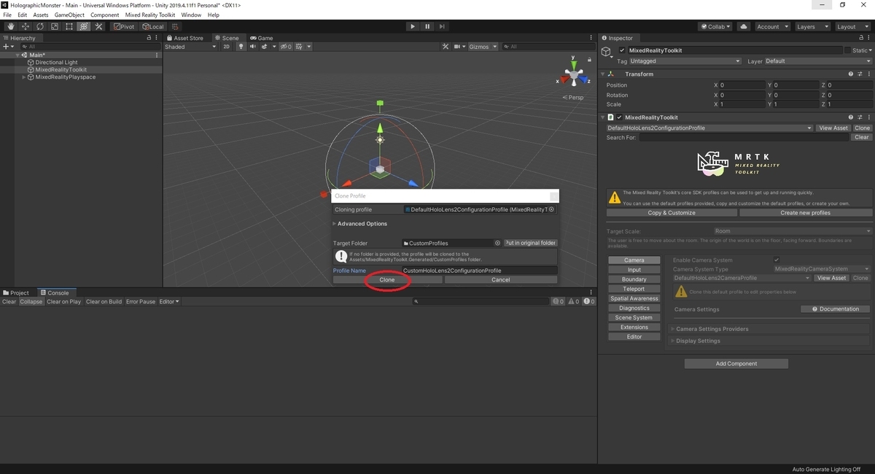Toggle hidden objects visibility count icon
This screenshot has height=474, width=875.
pyautogui.click(x=284, y=47)
